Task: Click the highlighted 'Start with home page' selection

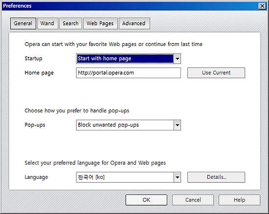Action: [x=125, y=59]
